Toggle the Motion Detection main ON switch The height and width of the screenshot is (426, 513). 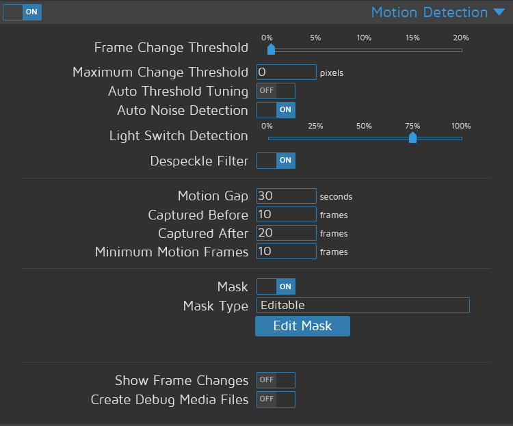point(23,12)
